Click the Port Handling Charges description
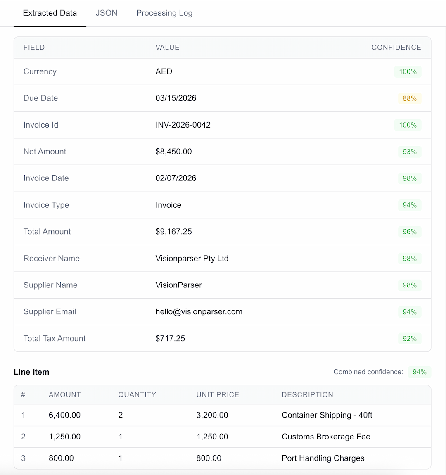 coord(323,458)
